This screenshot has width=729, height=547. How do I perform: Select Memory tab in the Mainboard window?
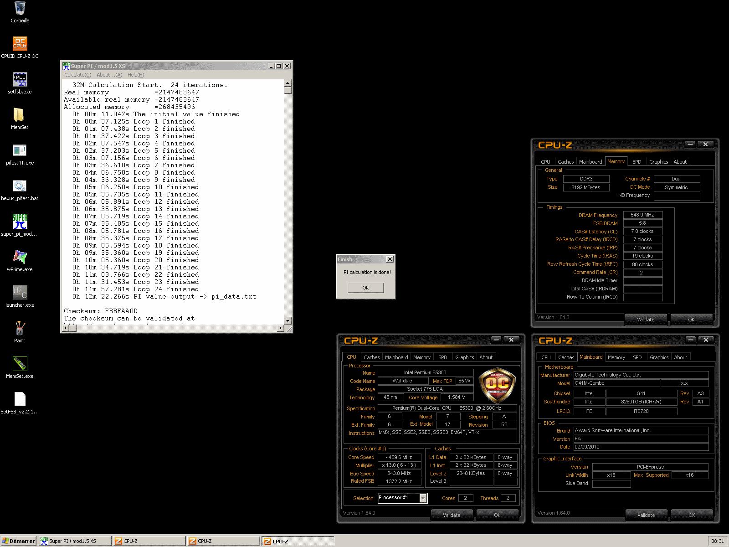616,357
